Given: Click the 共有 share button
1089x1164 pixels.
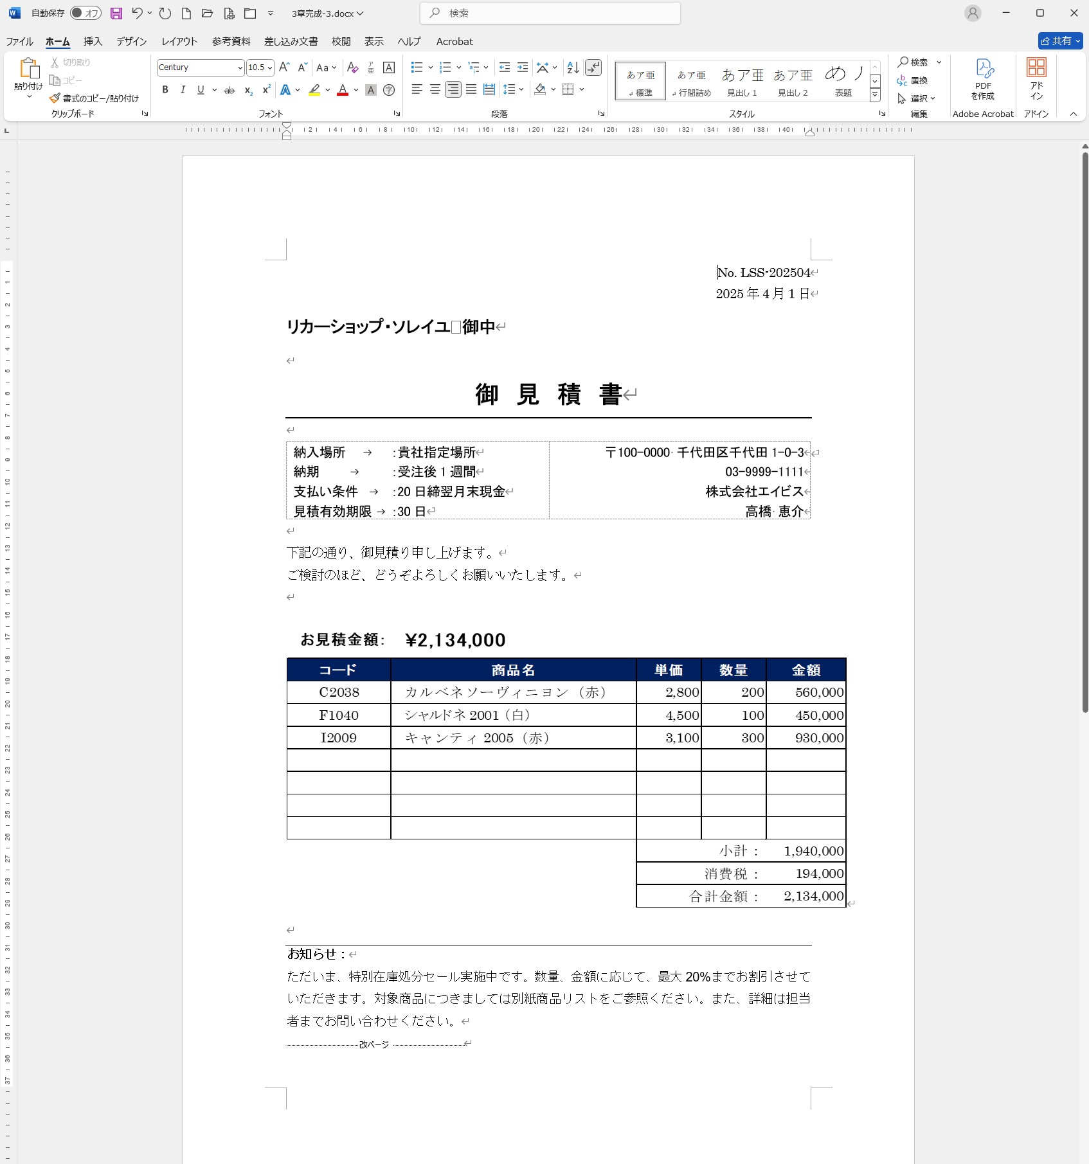Looking at the screenshot, I should pos(1059,41).
